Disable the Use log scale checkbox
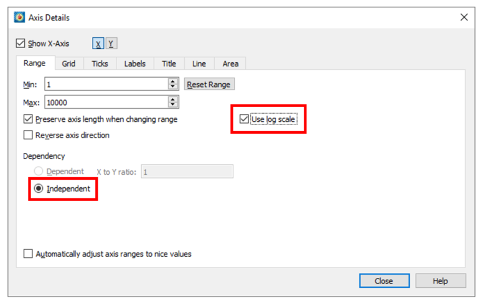The image size is (478, 301). 244,119
